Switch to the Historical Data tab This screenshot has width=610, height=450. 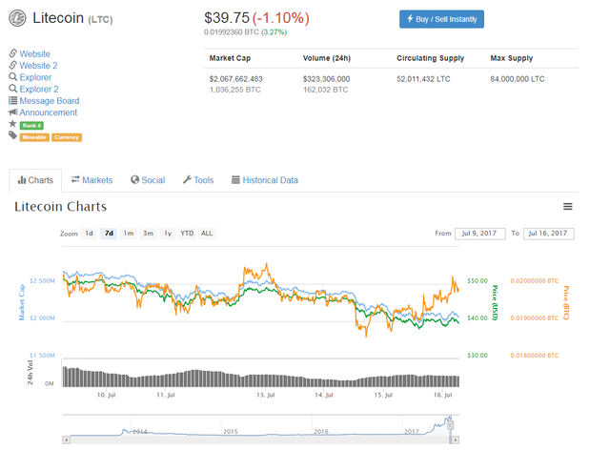[x=265, y=180]
